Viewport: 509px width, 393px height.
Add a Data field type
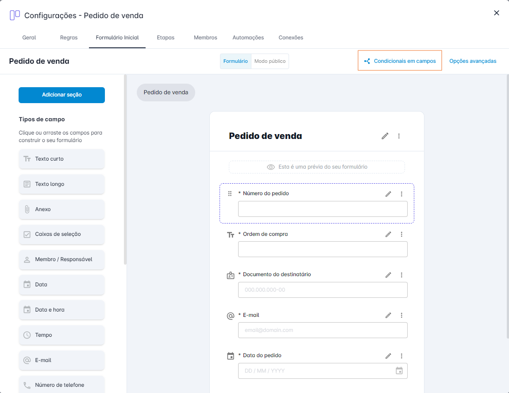pos(62,285)
